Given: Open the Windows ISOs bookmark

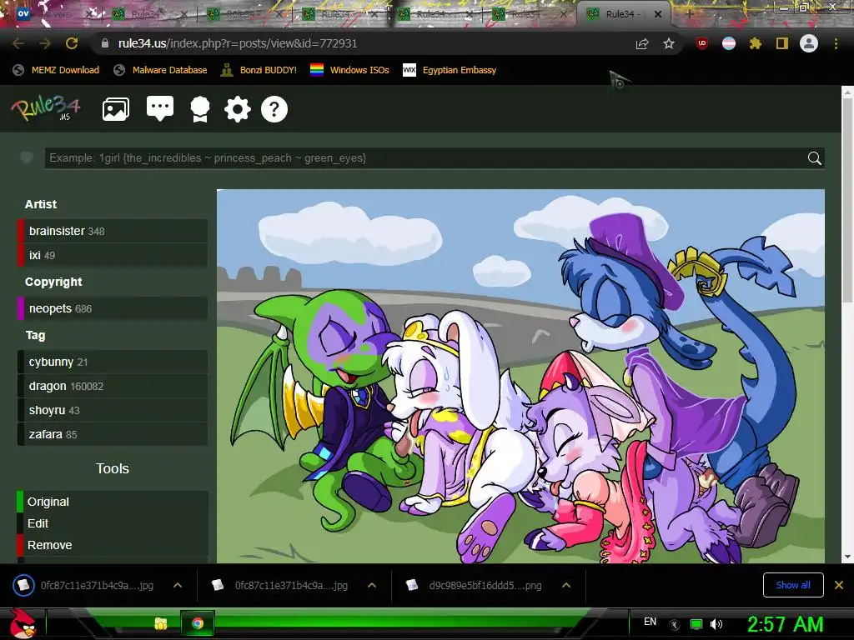Looking at the screenshot, I should 349,70.
